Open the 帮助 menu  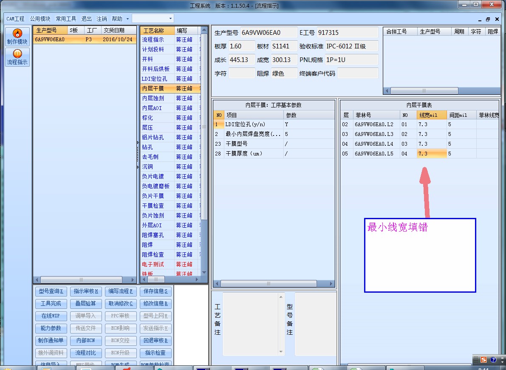(117, 19)
